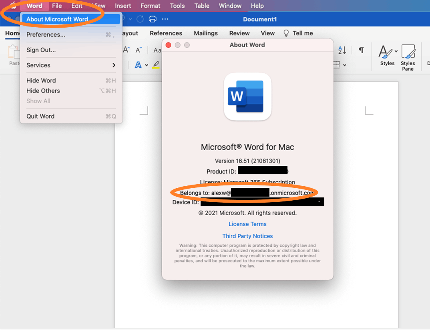Switch to the References ribbon tab

coord(166,33)
